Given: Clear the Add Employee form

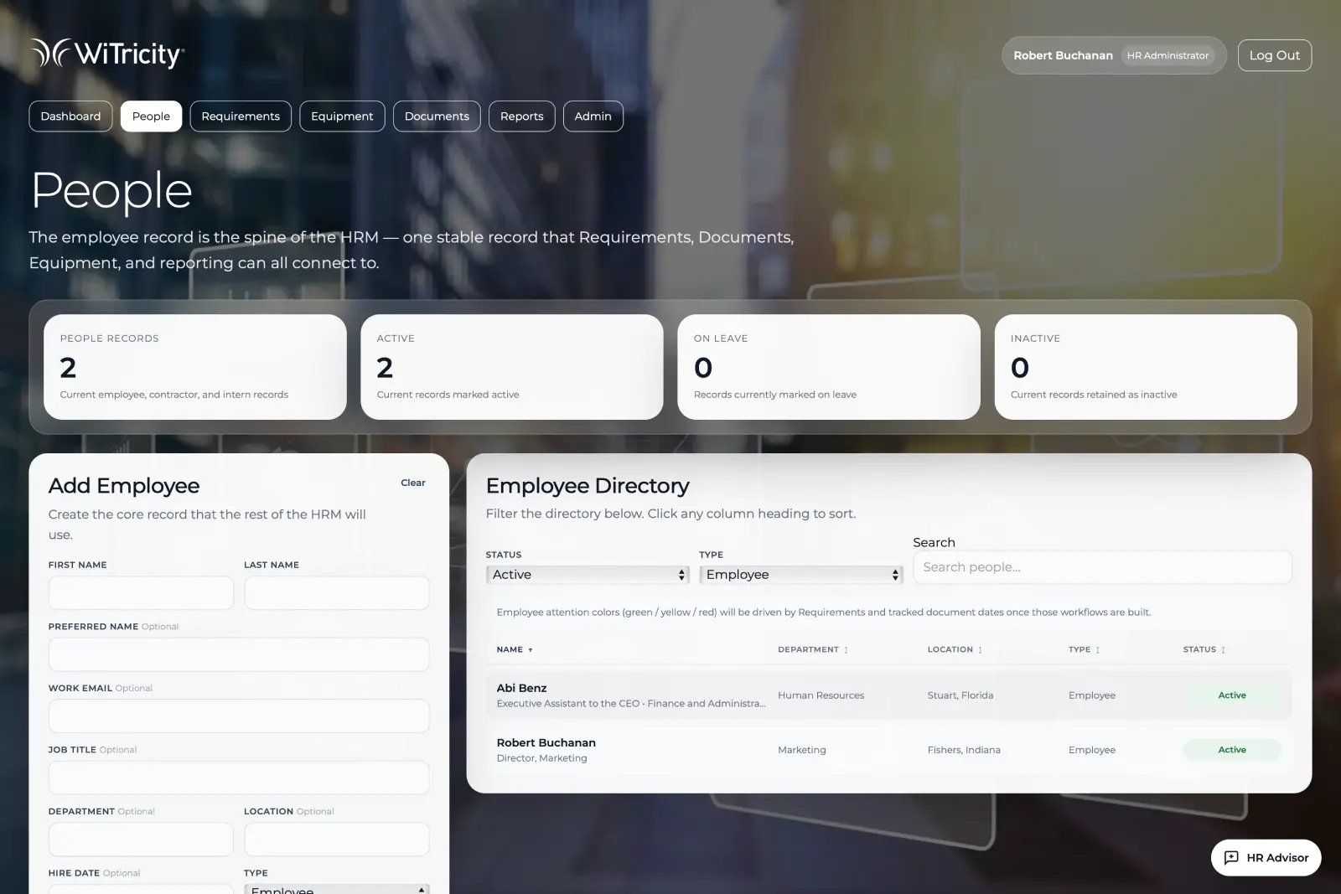Looking at the screenshot, I should coord(413,483).
